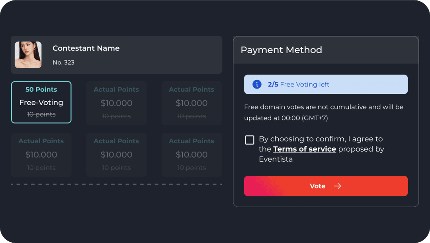Select the bottom-row middle Actual Points card
Image resolution: width=430 pixels, height=243 pixels.
click(116, 154)
